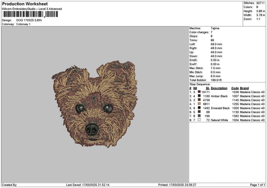Select the Amber Black color swatch
The width and height of the screenshot is (267, 188).
(x=200, y=96)
